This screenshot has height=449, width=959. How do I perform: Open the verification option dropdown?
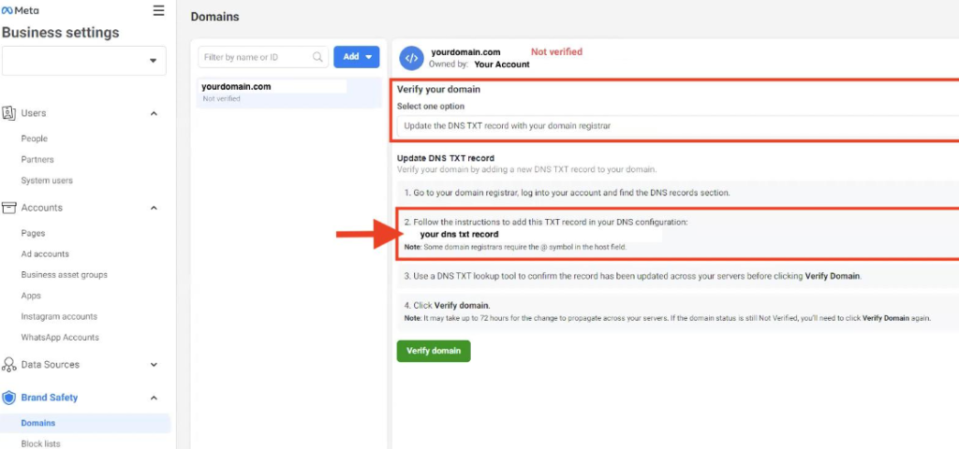click(678, 126)
